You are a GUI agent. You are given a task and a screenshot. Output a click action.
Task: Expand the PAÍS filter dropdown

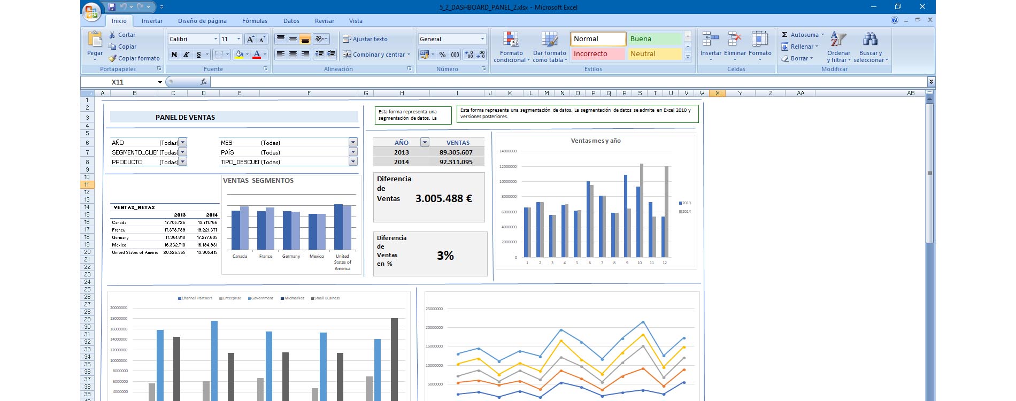pos(353,152)
